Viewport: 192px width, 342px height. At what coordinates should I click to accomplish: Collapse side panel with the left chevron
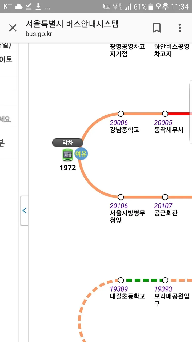(x=24, y=211)
